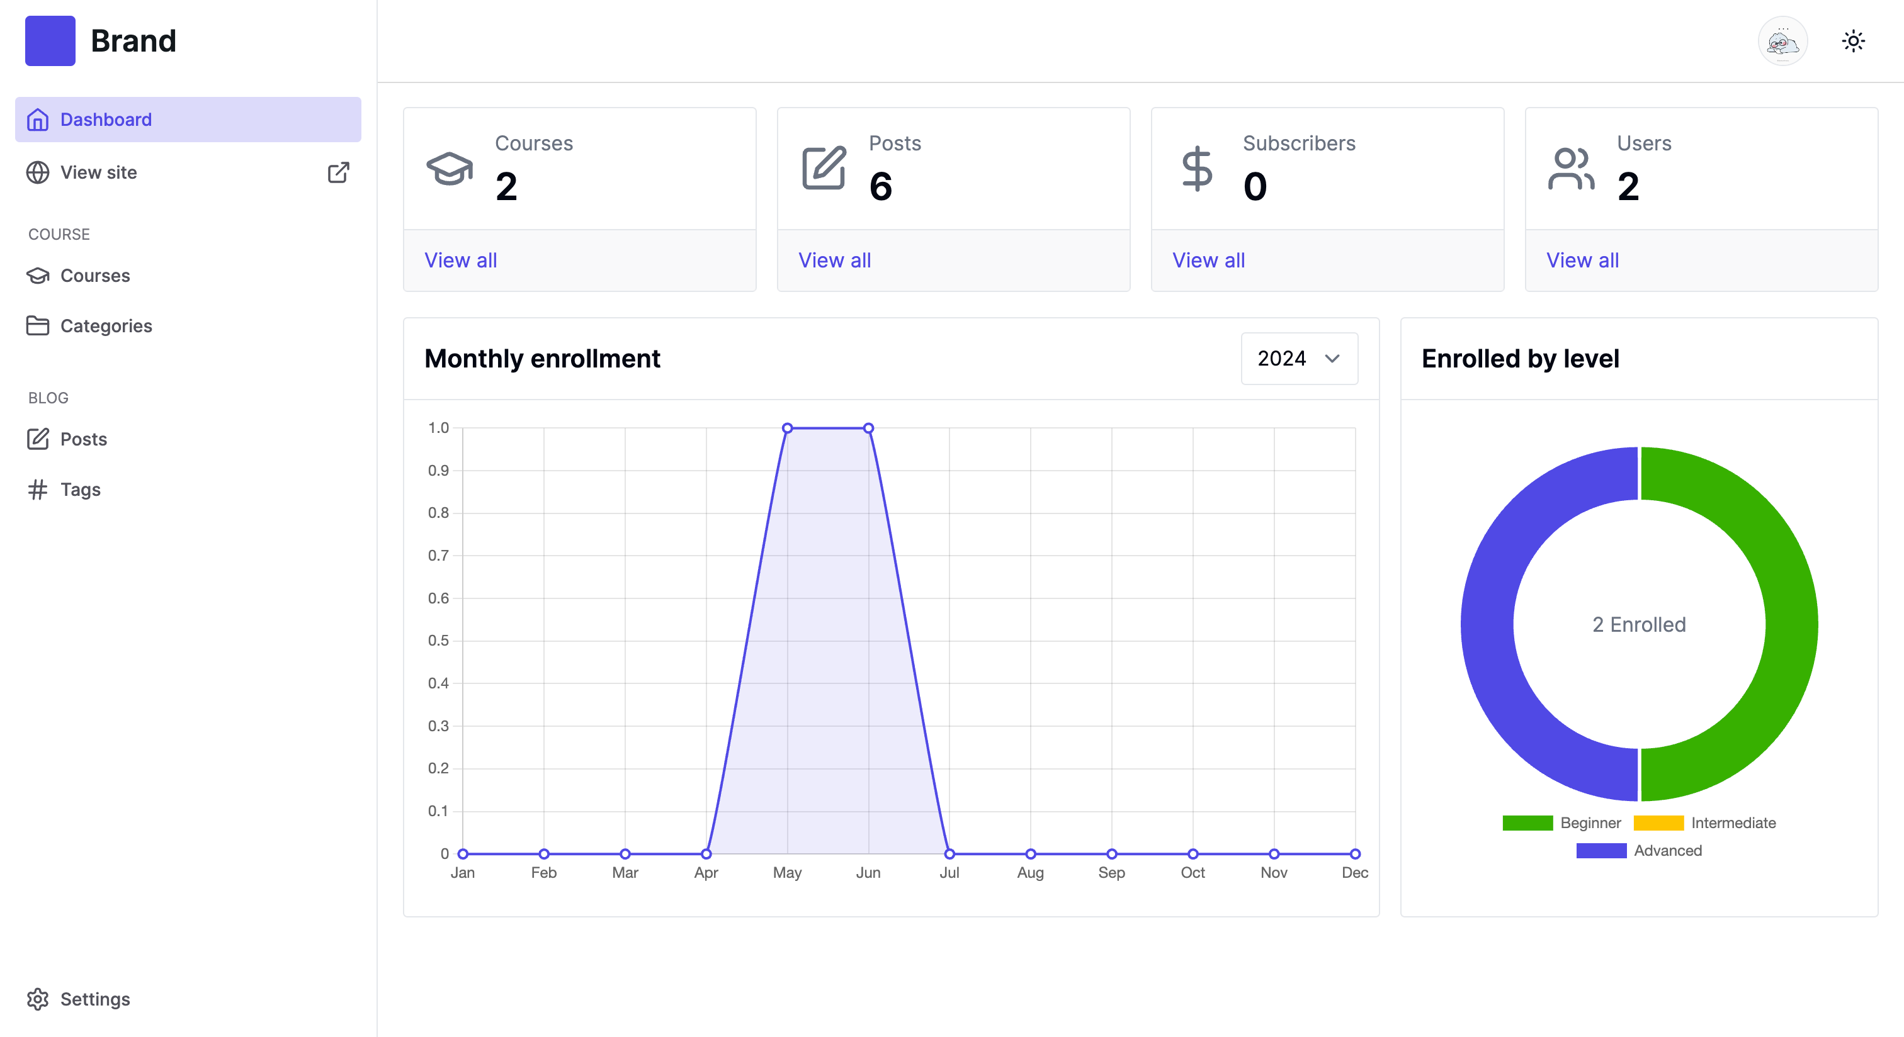
Task: Click the pencil edit icon in Posts card
Action: point(824,169)
